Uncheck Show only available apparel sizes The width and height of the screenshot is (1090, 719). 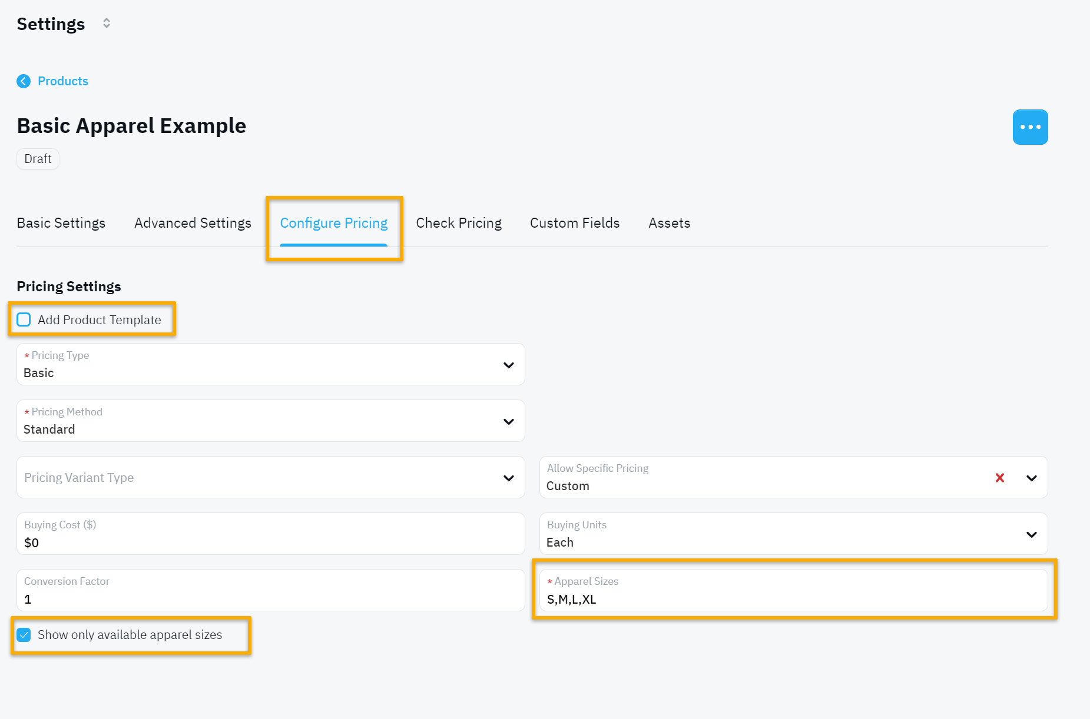[24, 635]
